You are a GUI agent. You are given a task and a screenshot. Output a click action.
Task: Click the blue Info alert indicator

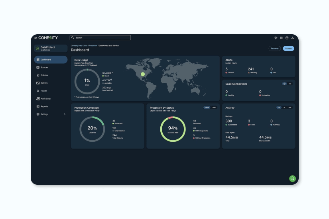pyautogui.click(x=271, y=73)
